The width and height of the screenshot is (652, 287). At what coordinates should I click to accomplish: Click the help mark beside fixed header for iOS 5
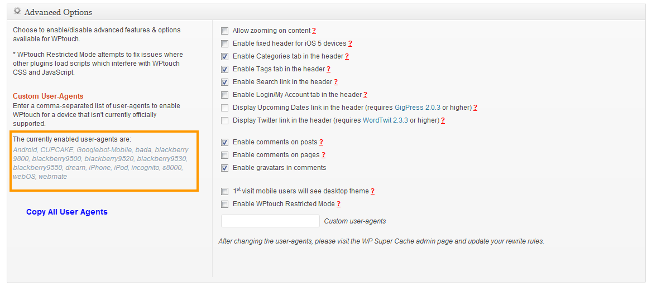[x=350, y=43]
